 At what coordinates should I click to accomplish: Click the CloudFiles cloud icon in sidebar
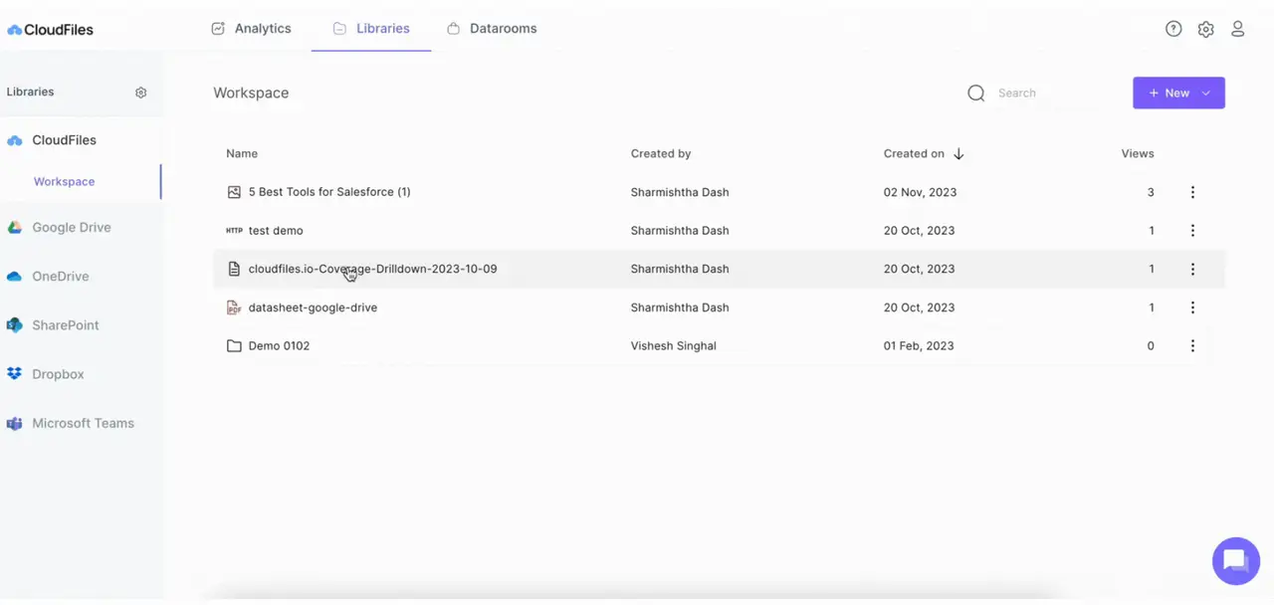14,140
